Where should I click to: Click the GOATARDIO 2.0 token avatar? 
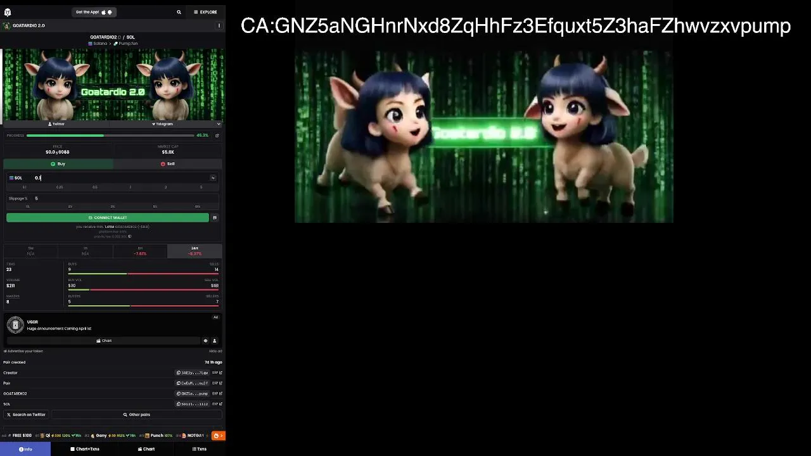7,26
